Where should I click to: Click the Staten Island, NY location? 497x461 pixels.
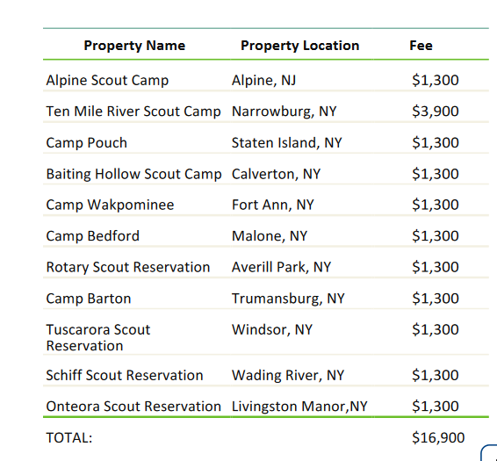click(x=287, y=142)
